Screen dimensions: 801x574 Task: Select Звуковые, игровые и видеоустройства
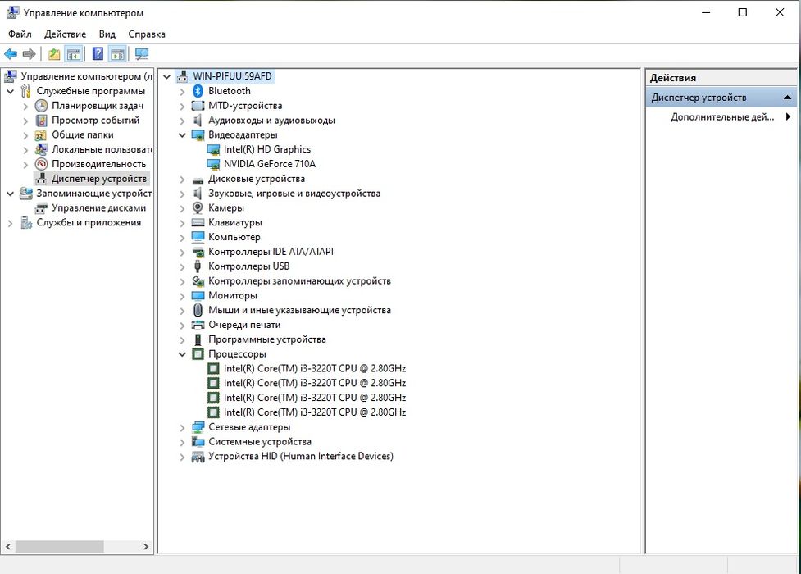pyautogui.click(x=294, y=194)
